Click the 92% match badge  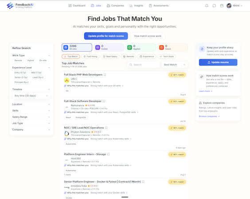click(177, 75)
